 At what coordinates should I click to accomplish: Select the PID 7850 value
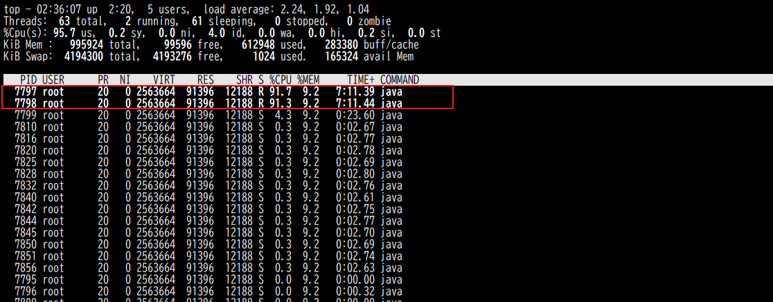click(26, 245)
